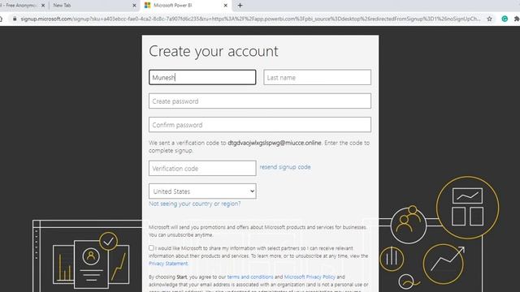Bookmark this page with the star icon
Image resolution: width=520 pixels, height=292 pixels.
489,19
